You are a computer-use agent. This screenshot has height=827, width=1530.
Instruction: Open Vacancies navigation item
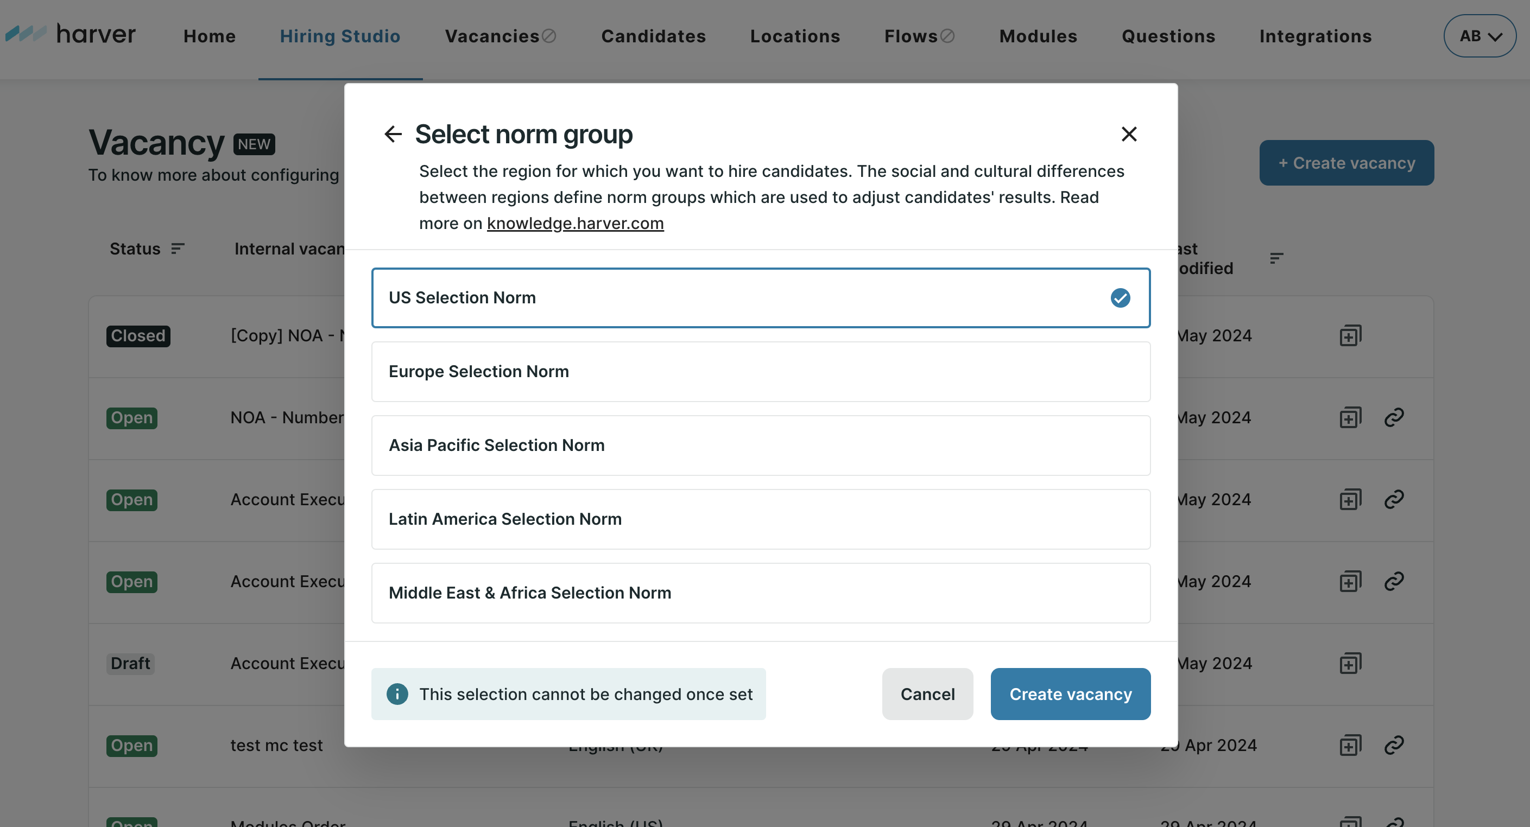(492, 36)
